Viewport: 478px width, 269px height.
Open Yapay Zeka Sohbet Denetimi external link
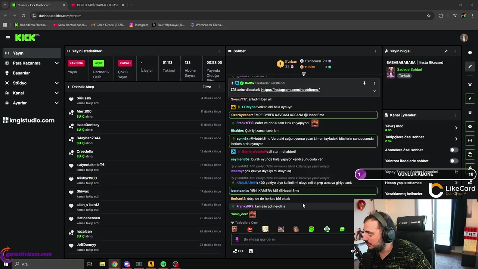(x=456, y=172)
